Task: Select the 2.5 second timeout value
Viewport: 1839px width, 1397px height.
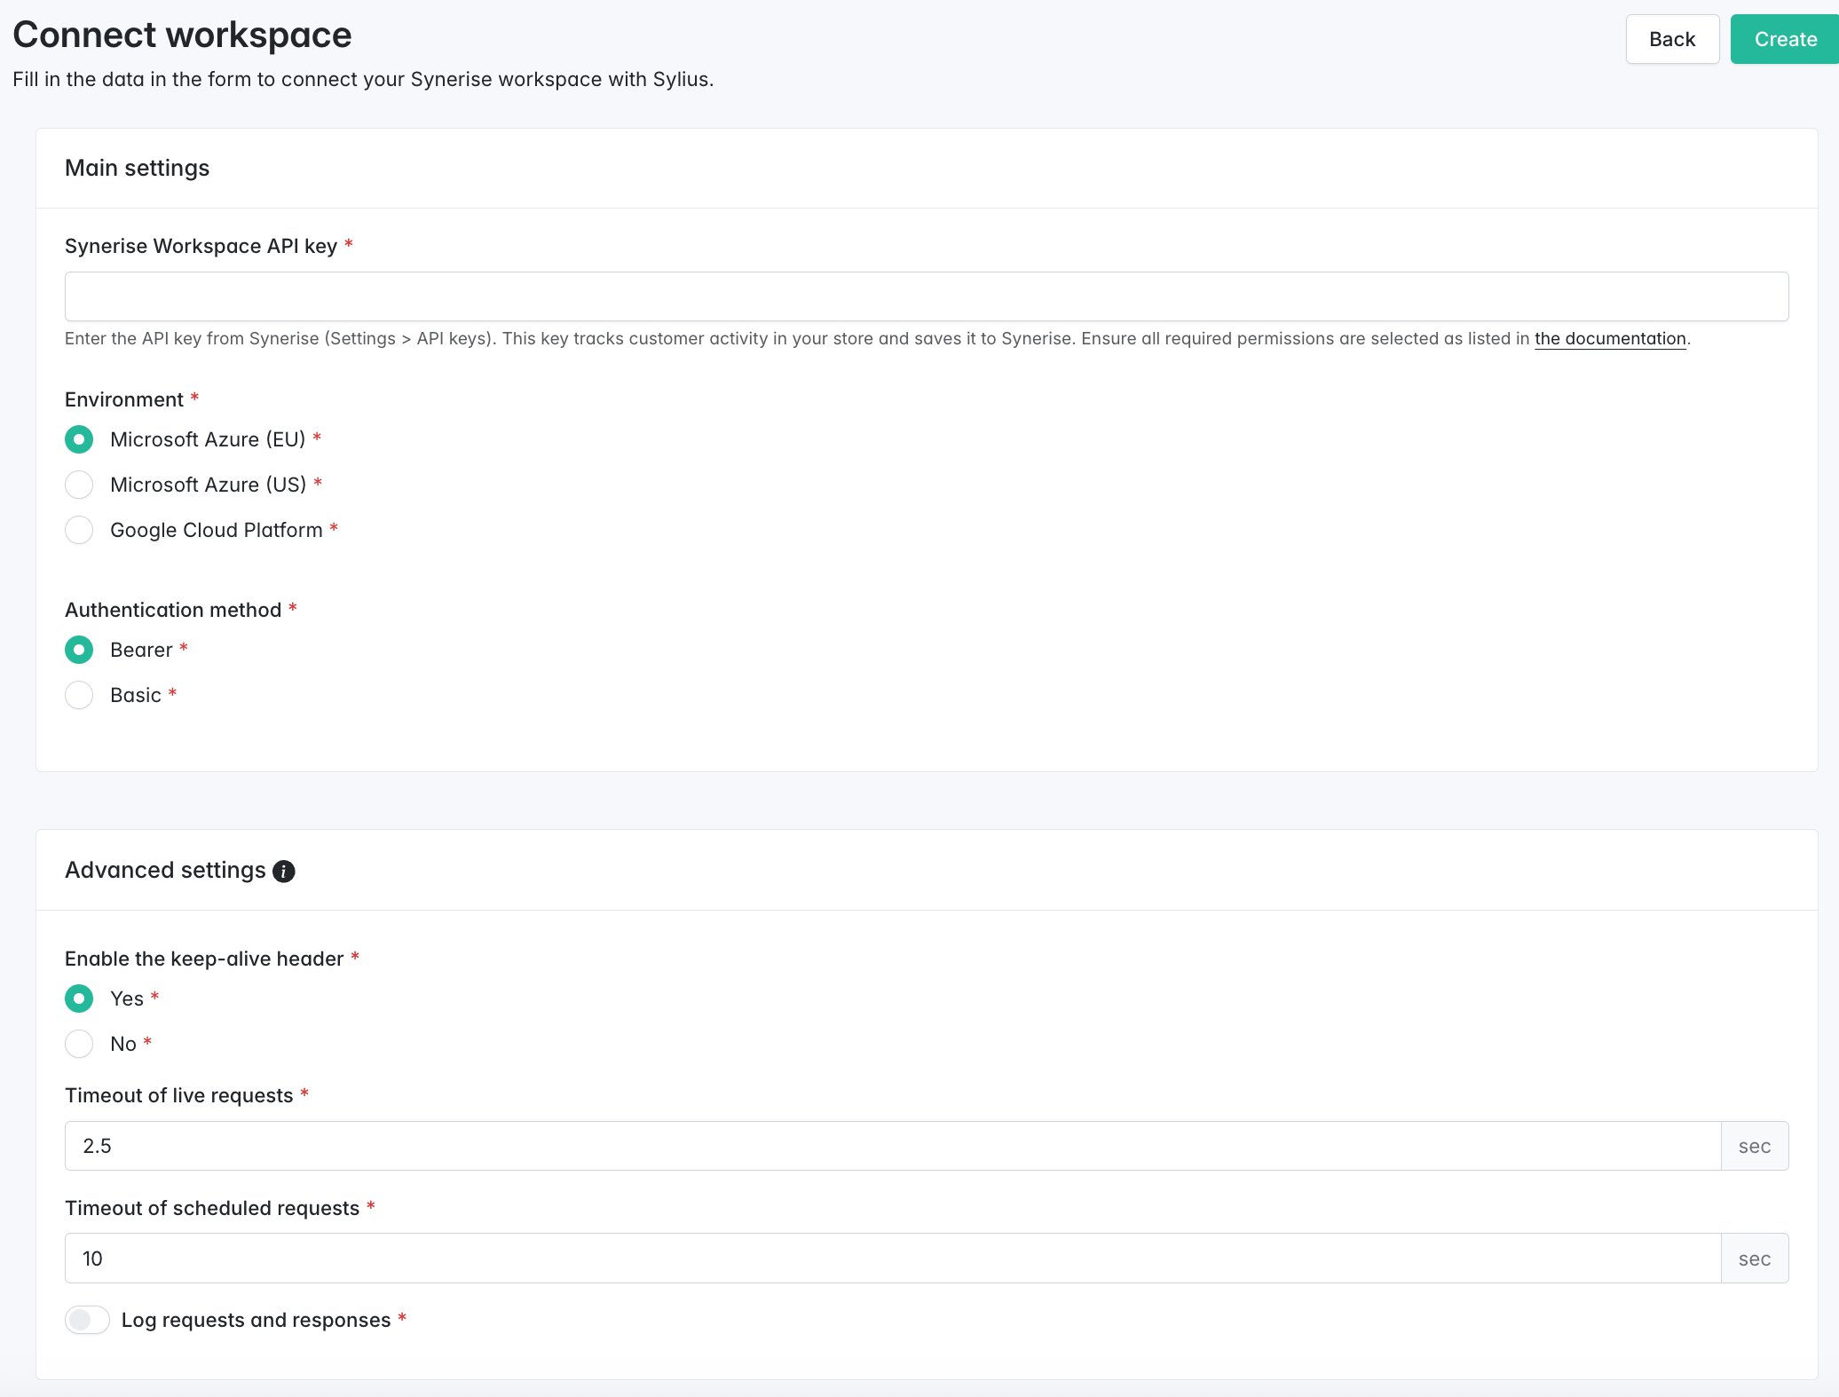Action: [97, 1146]
